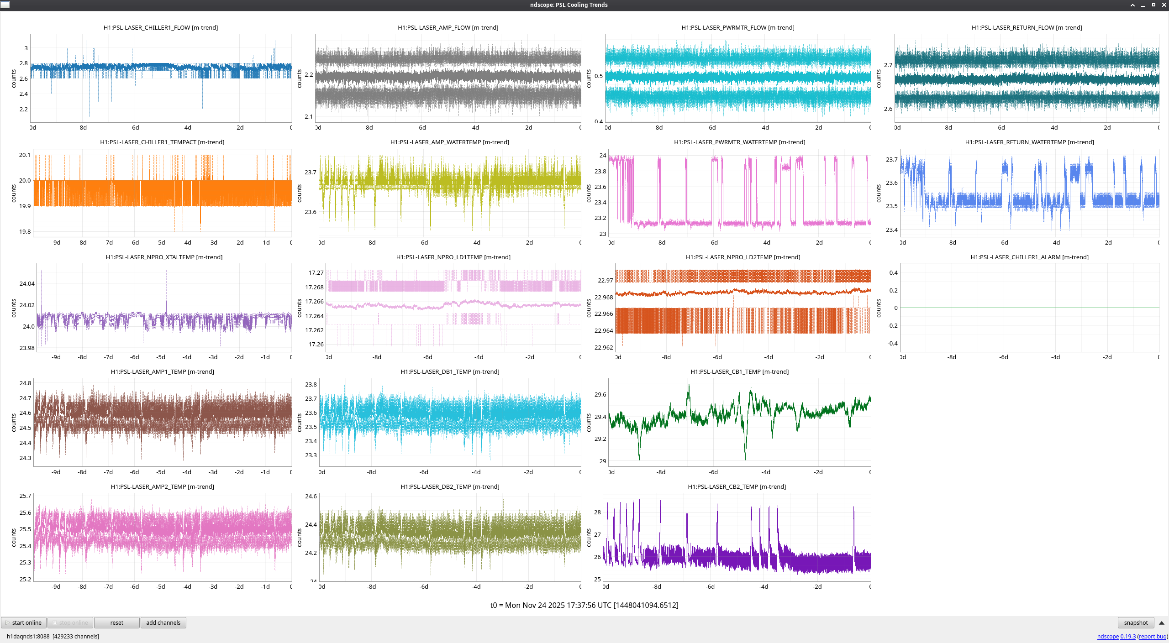Click the start online play button
Image resolution: width=1169 pixels, height=643 pixels.
(24, 622)
